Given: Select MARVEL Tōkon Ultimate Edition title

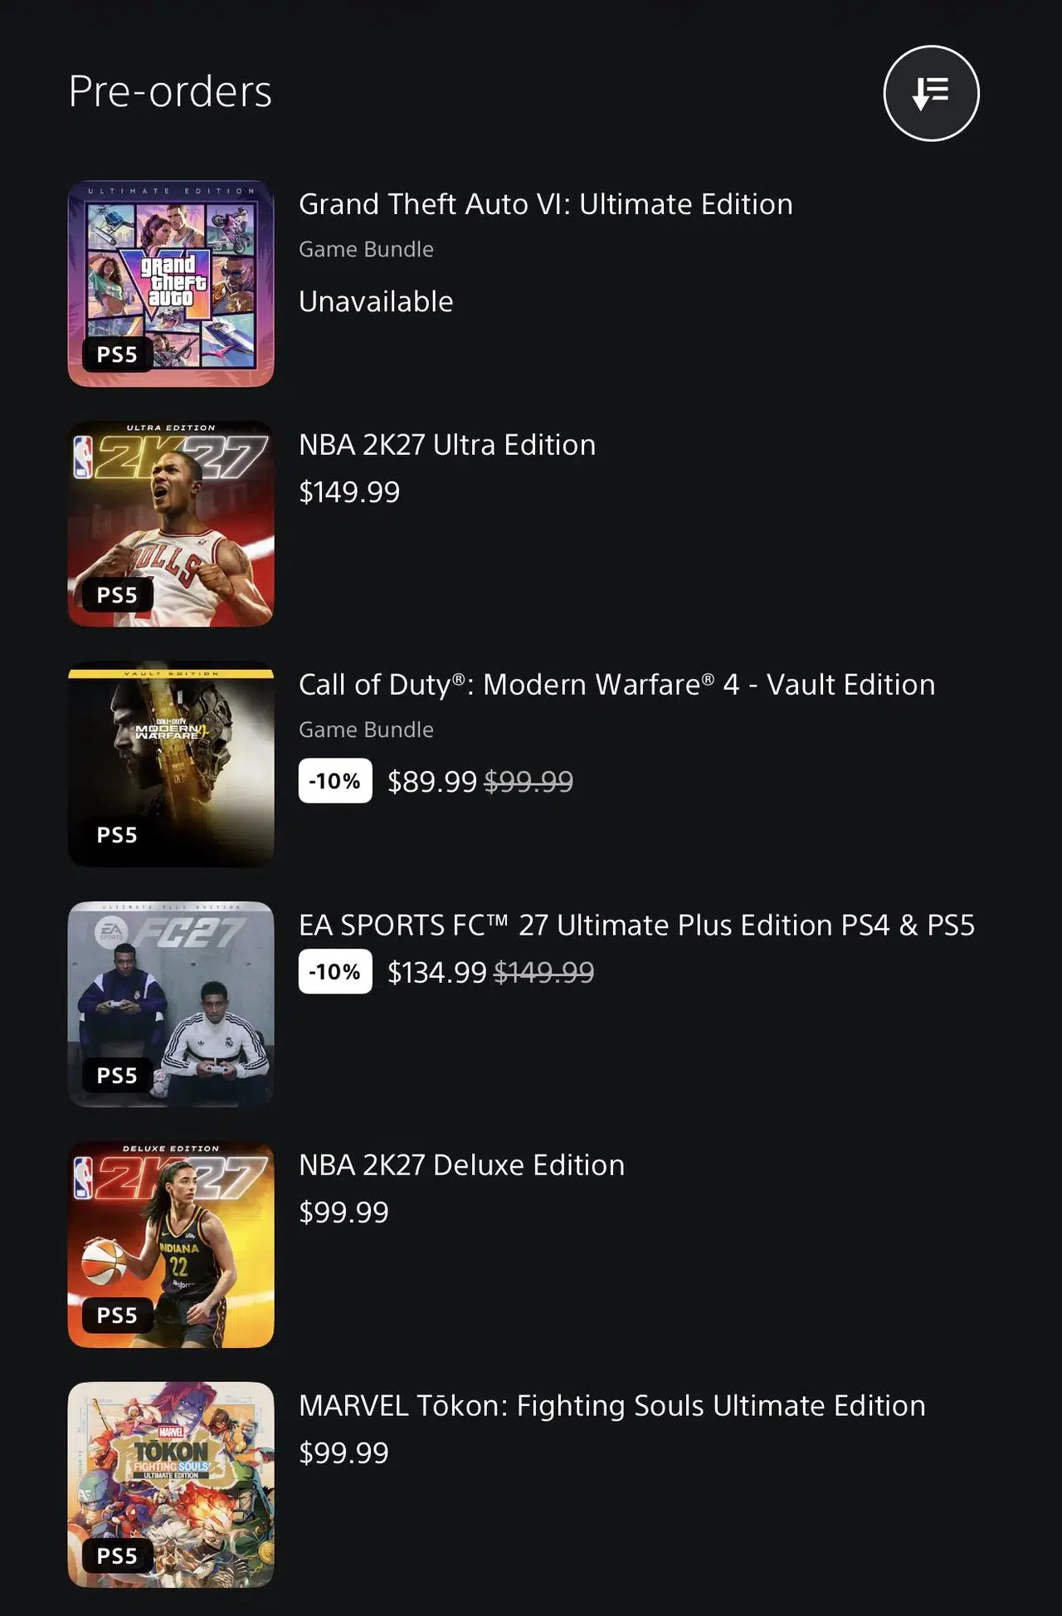Looking at the screenshot, I should 612,1405.
